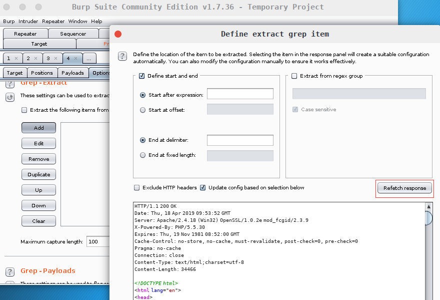
Task: Select the Start at offset radio button
Action: point(143,110)
